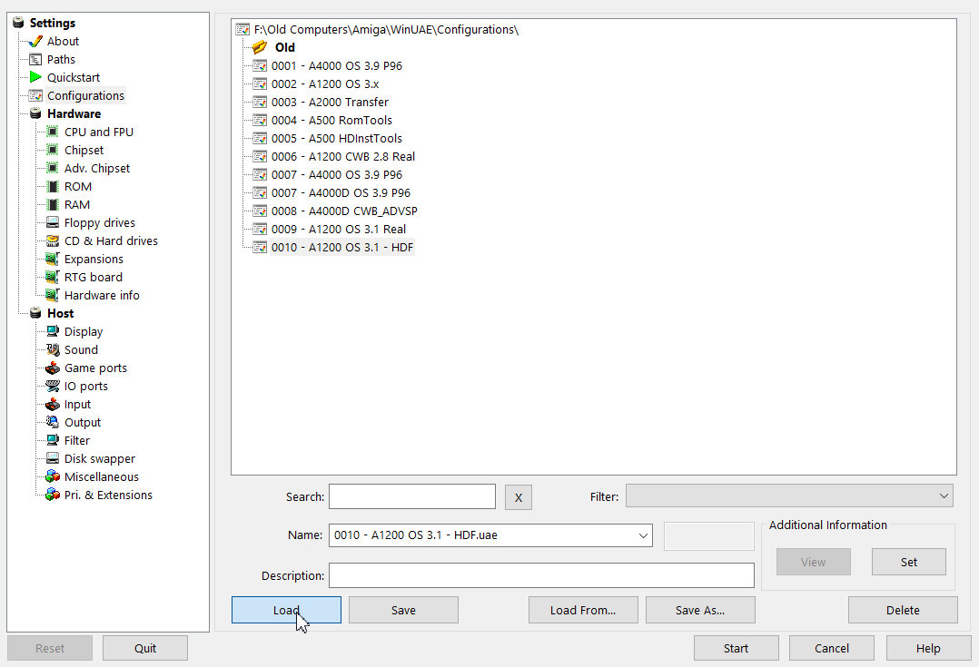Image resolution: width=979 pixels, height=667 pixels.
Task: Open the Load From... dialog
Action: tap(583, 610)
